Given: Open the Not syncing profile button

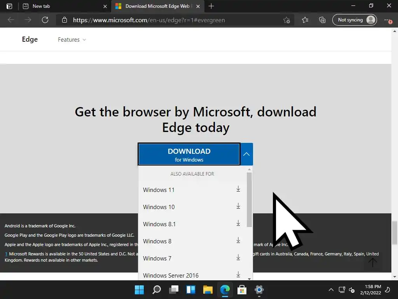Looking at the screenshot, I should tap(354, 20).
